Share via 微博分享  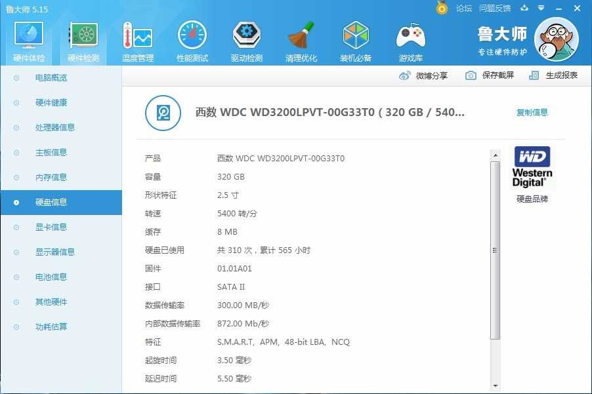(423, 76)
